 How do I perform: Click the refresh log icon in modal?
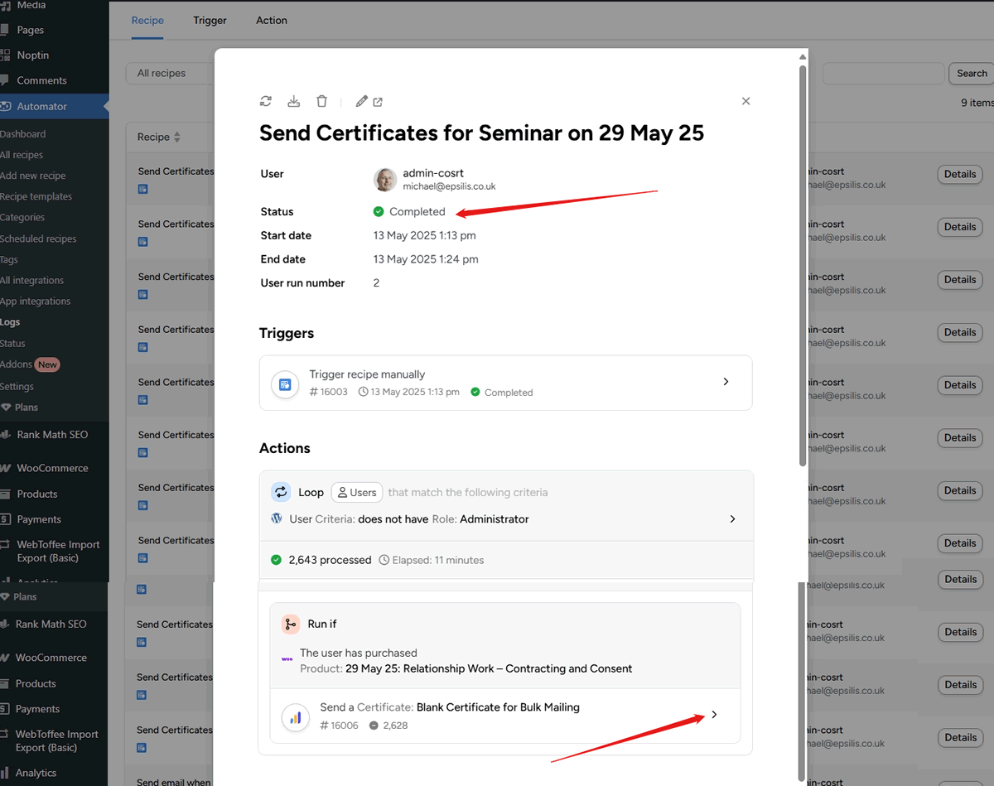[266, 101]
